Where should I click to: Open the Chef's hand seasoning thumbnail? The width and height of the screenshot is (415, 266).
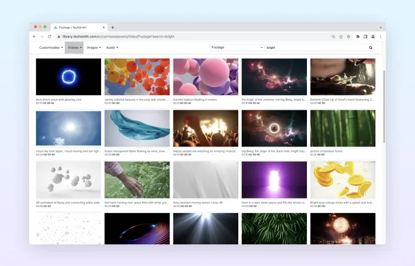(343, 77)
